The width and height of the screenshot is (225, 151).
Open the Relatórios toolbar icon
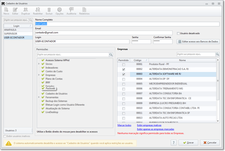click(x=84, y=10)
